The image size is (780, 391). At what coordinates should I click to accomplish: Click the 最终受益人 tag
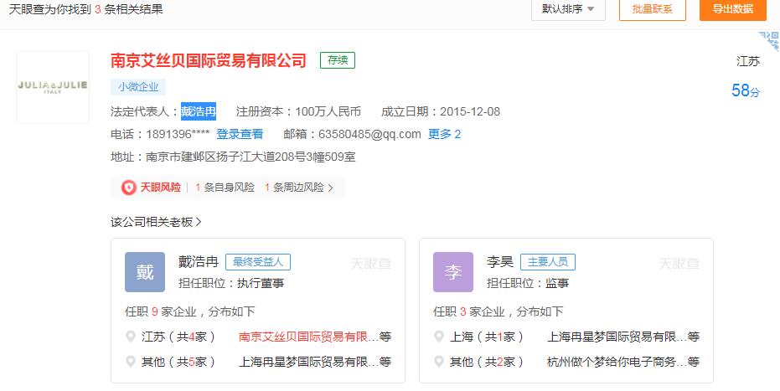tap(258, 261)
